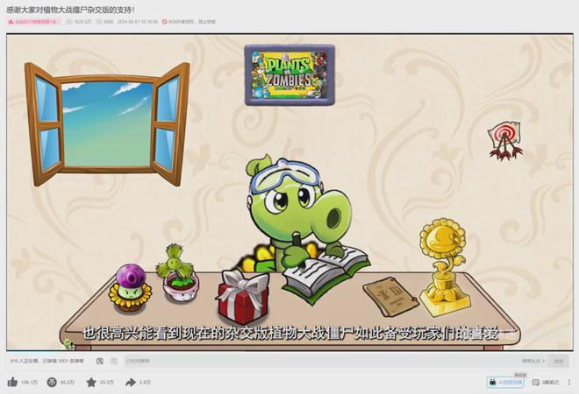
Task: Click the thumbs-up like icon
Action: (12, 383)
